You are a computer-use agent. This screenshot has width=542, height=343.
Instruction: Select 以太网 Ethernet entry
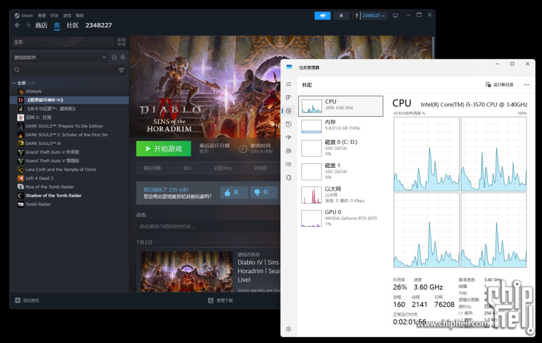[x=341, y=195]
